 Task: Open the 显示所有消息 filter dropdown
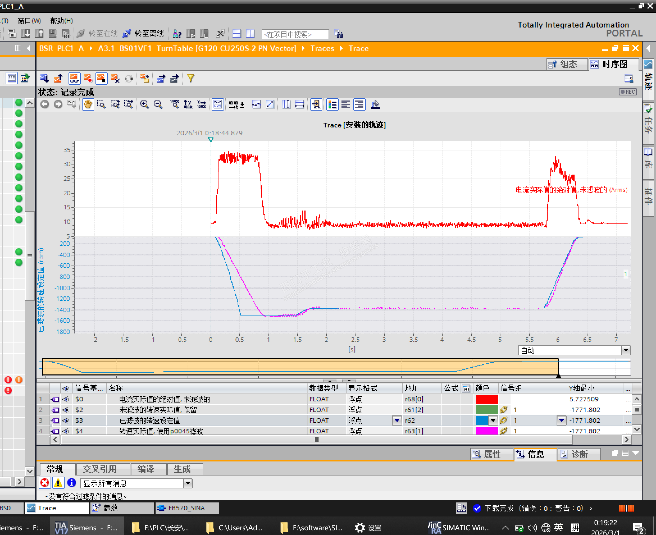187,483
